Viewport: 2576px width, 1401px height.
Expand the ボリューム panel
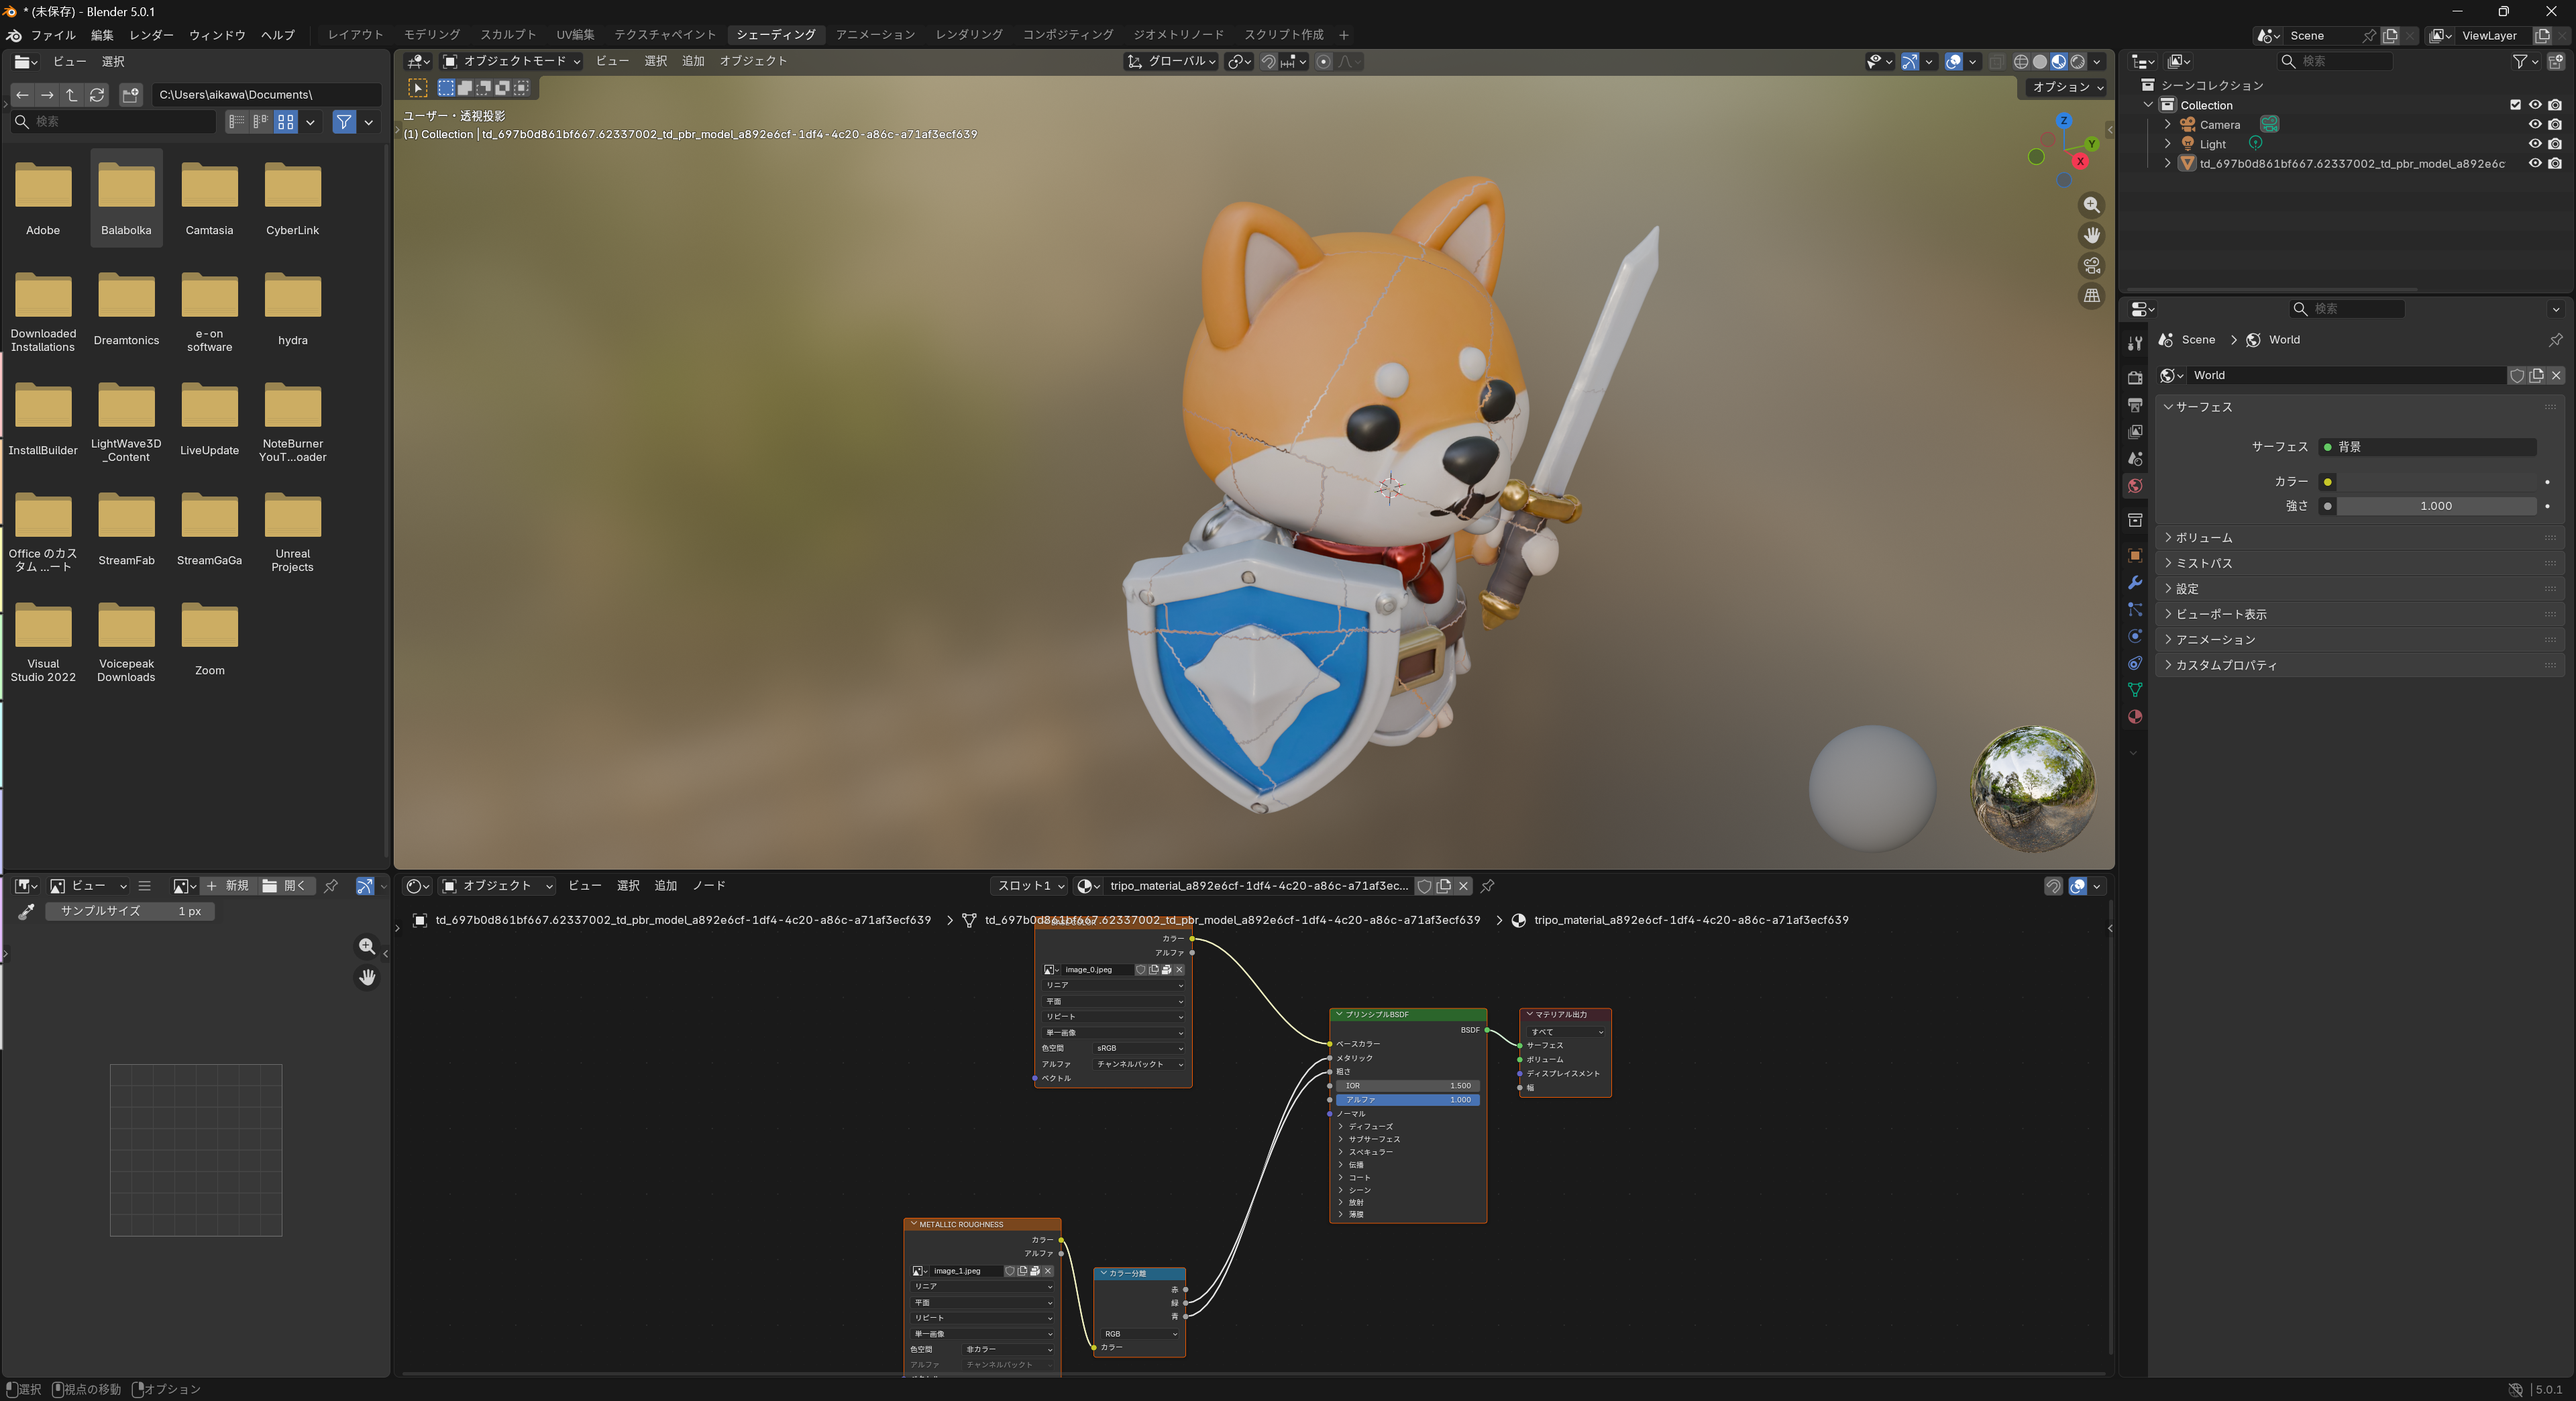pyautogui.click(x=2203, y=538)
